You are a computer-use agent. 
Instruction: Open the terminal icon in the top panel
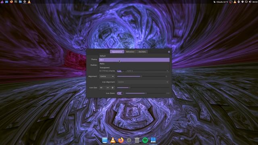[16, 2]
